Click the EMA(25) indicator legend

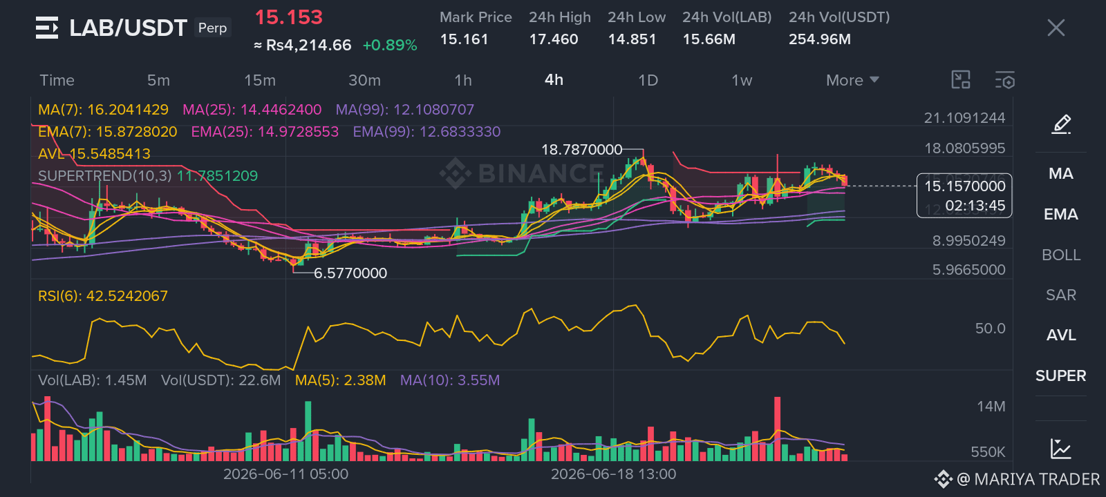tap(265, 132)
